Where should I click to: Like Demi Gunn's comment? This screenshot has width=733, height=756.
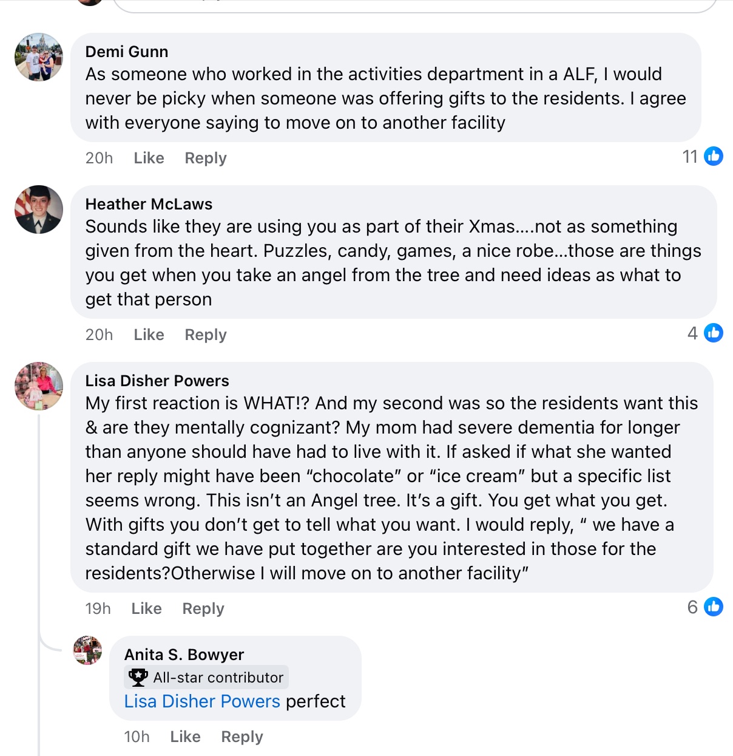click(149, 158)
